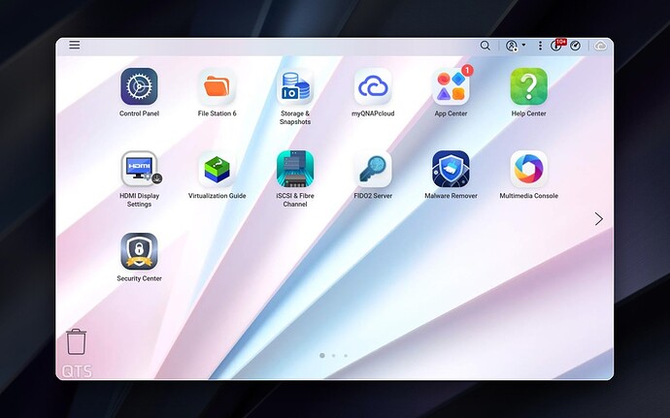The image size is (670, 418).
Task: Open the dashboard gauge icon
Action: tap(575, 46)
